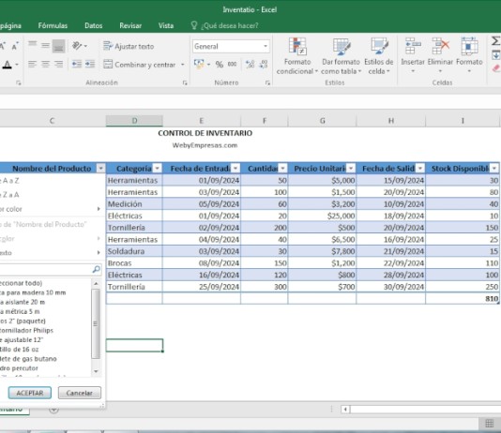Click horizontal scrollbar left arrow
Screen dimensions: 501x433
pyautogui.click(x=345, y=409)
